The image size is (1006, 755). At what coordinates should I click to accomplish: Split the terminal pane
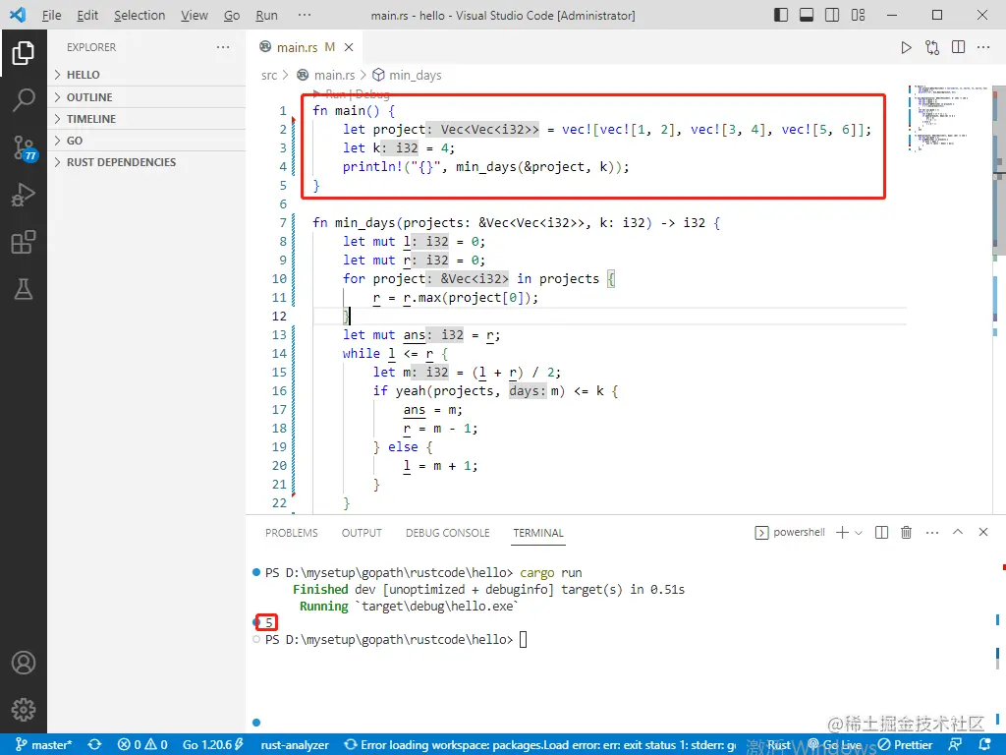[881, 532]
